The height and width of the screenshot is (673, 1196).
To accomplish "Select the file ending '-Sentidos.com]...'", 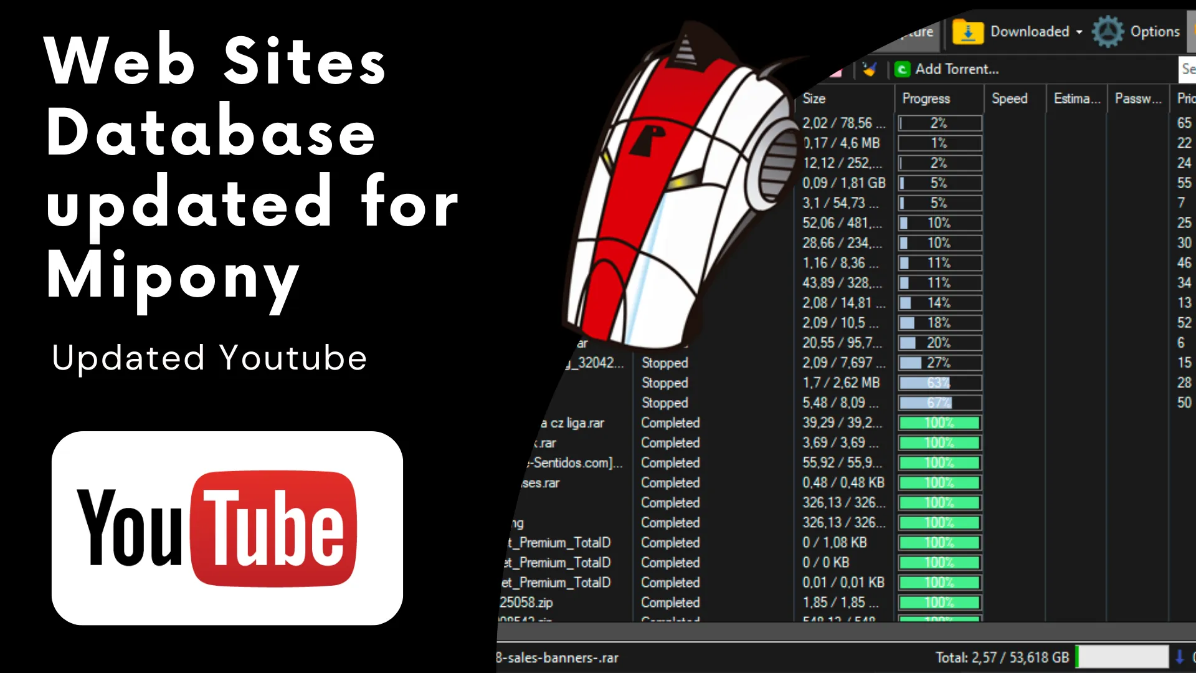I will [574, 462].
